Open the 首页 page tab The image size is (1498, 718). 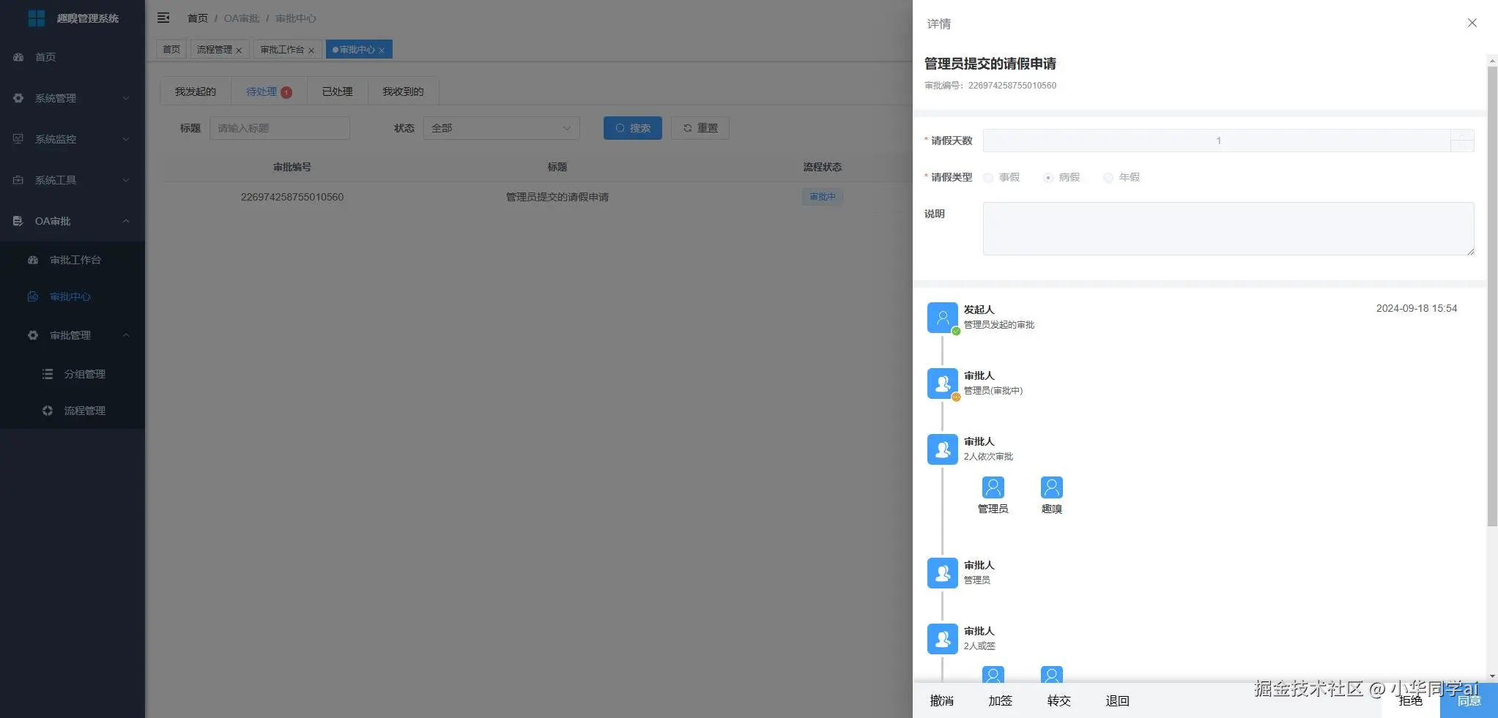[x=171, y=49]
